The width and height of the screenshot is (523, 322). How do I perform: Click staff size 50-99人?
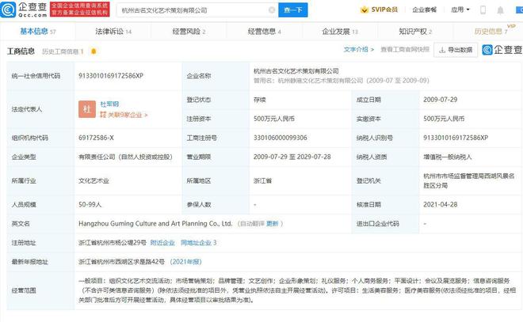(90, 204)
